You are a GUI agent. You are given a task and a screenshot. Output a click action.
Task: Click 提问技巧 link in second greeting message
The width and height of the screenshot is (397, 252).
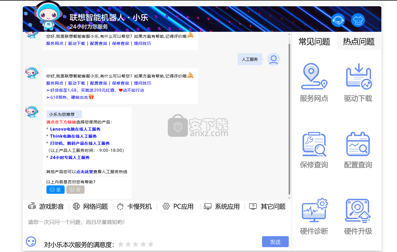[142, 83]
